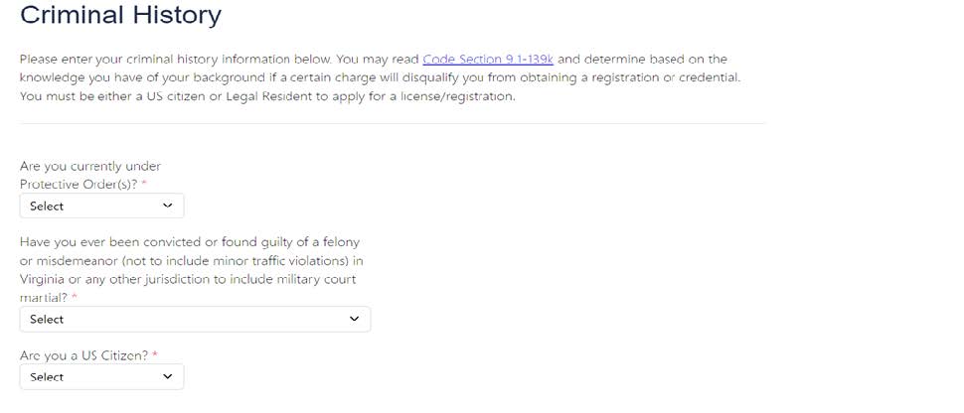Open the US Citizen dropdown

pyautogui.click(x=101, y=377)
